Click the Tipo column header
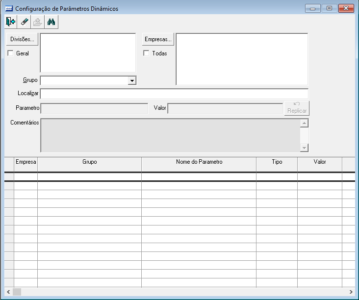Screen dimensions: 359x300 (277, 164)
